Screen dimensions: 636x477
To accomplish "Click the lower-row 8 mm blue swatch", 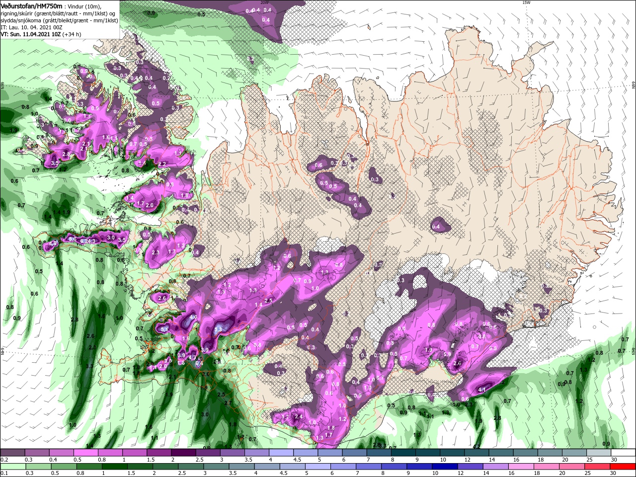I will tap(395, 467).
